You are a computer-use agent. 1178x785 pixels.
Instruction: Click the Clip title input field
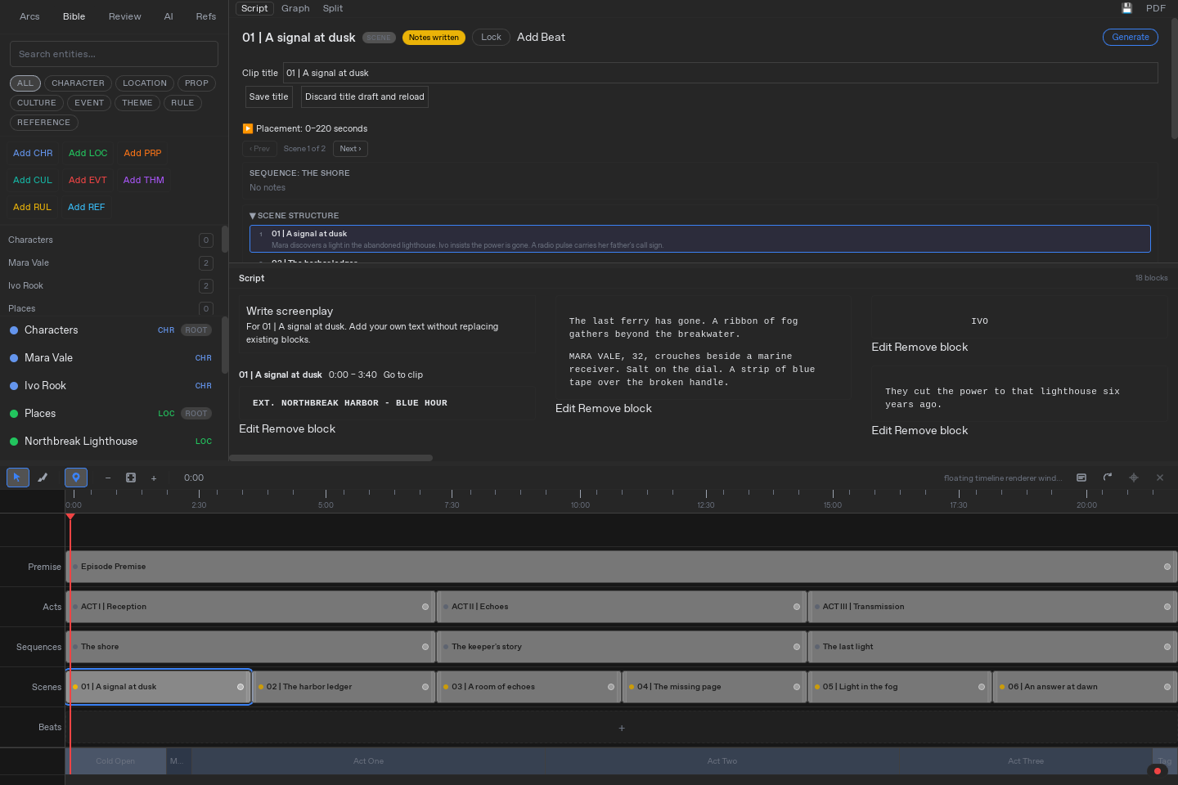coord(720,73)
